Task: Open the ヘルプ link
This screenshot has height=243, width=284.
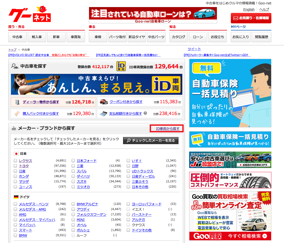Action: [x=264, y=10]
